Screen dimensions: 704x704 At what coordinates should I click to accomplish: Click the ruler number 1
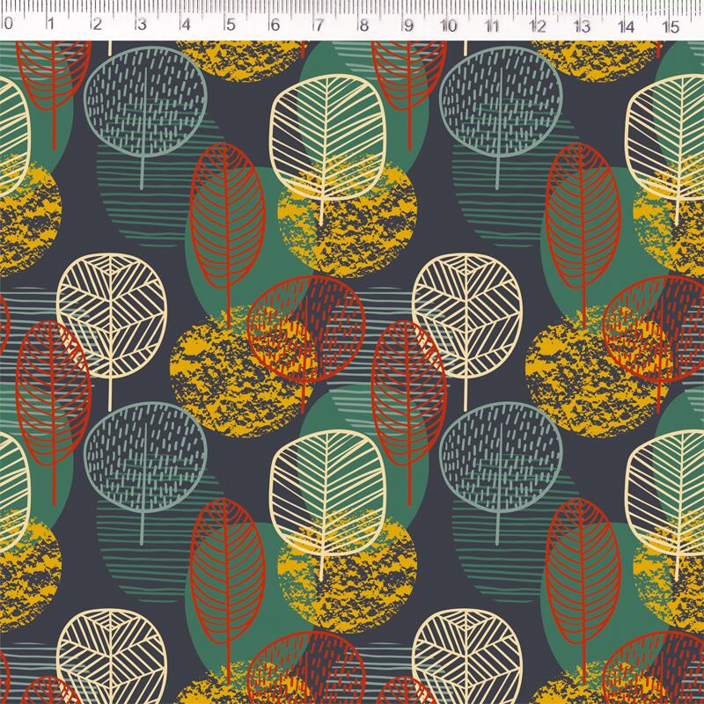(x=51, y=24)
